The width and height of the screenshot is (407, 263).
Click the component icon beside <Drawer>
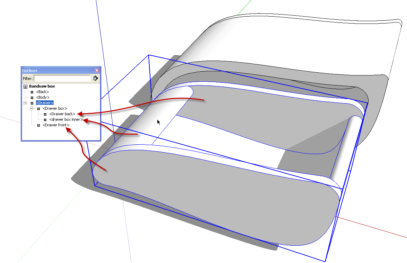tap(32, 103)
